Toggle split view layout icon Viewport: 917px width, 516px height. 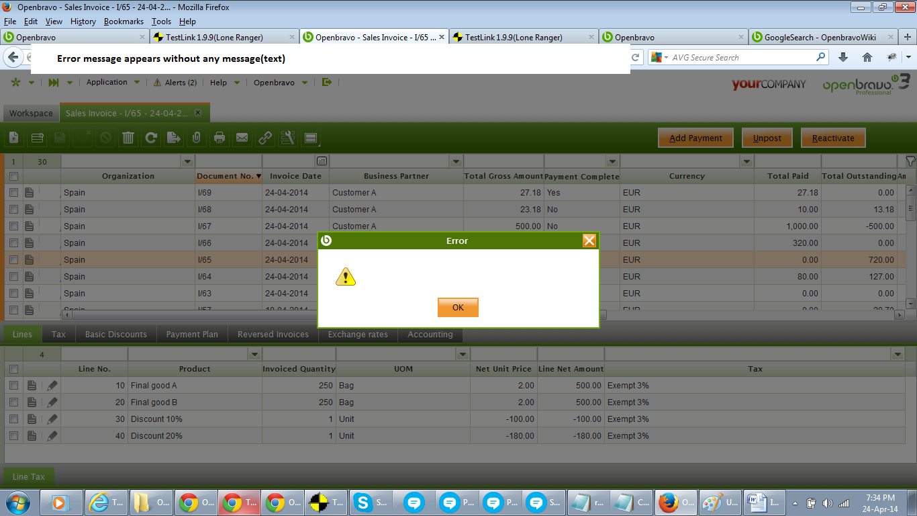pyautogui.click(x=311, y=138)
